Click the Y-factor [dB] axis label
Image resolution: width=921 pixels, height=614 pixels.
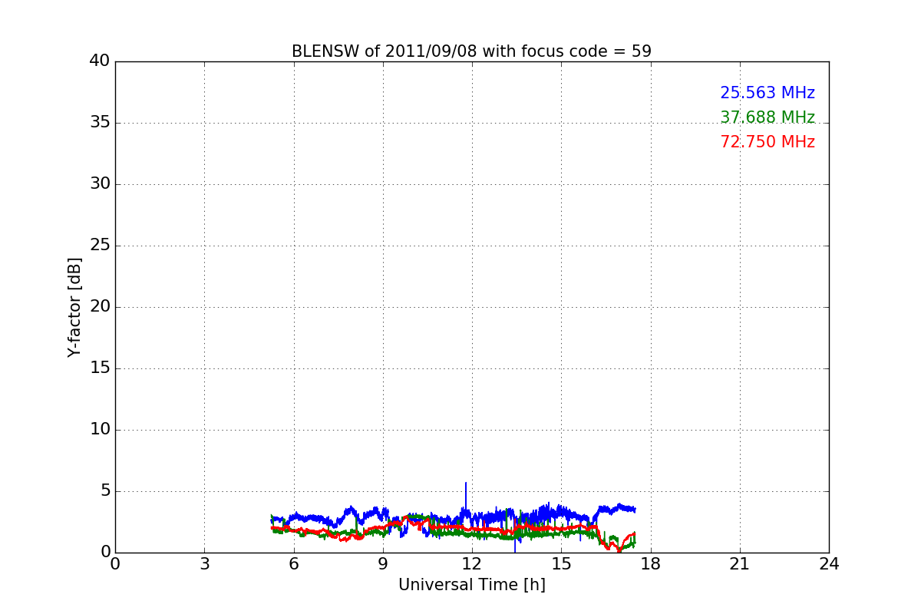coord(74,307)
